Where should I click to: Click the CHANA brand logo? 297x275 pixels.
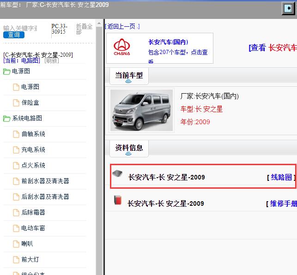click(x=122, y=47)
